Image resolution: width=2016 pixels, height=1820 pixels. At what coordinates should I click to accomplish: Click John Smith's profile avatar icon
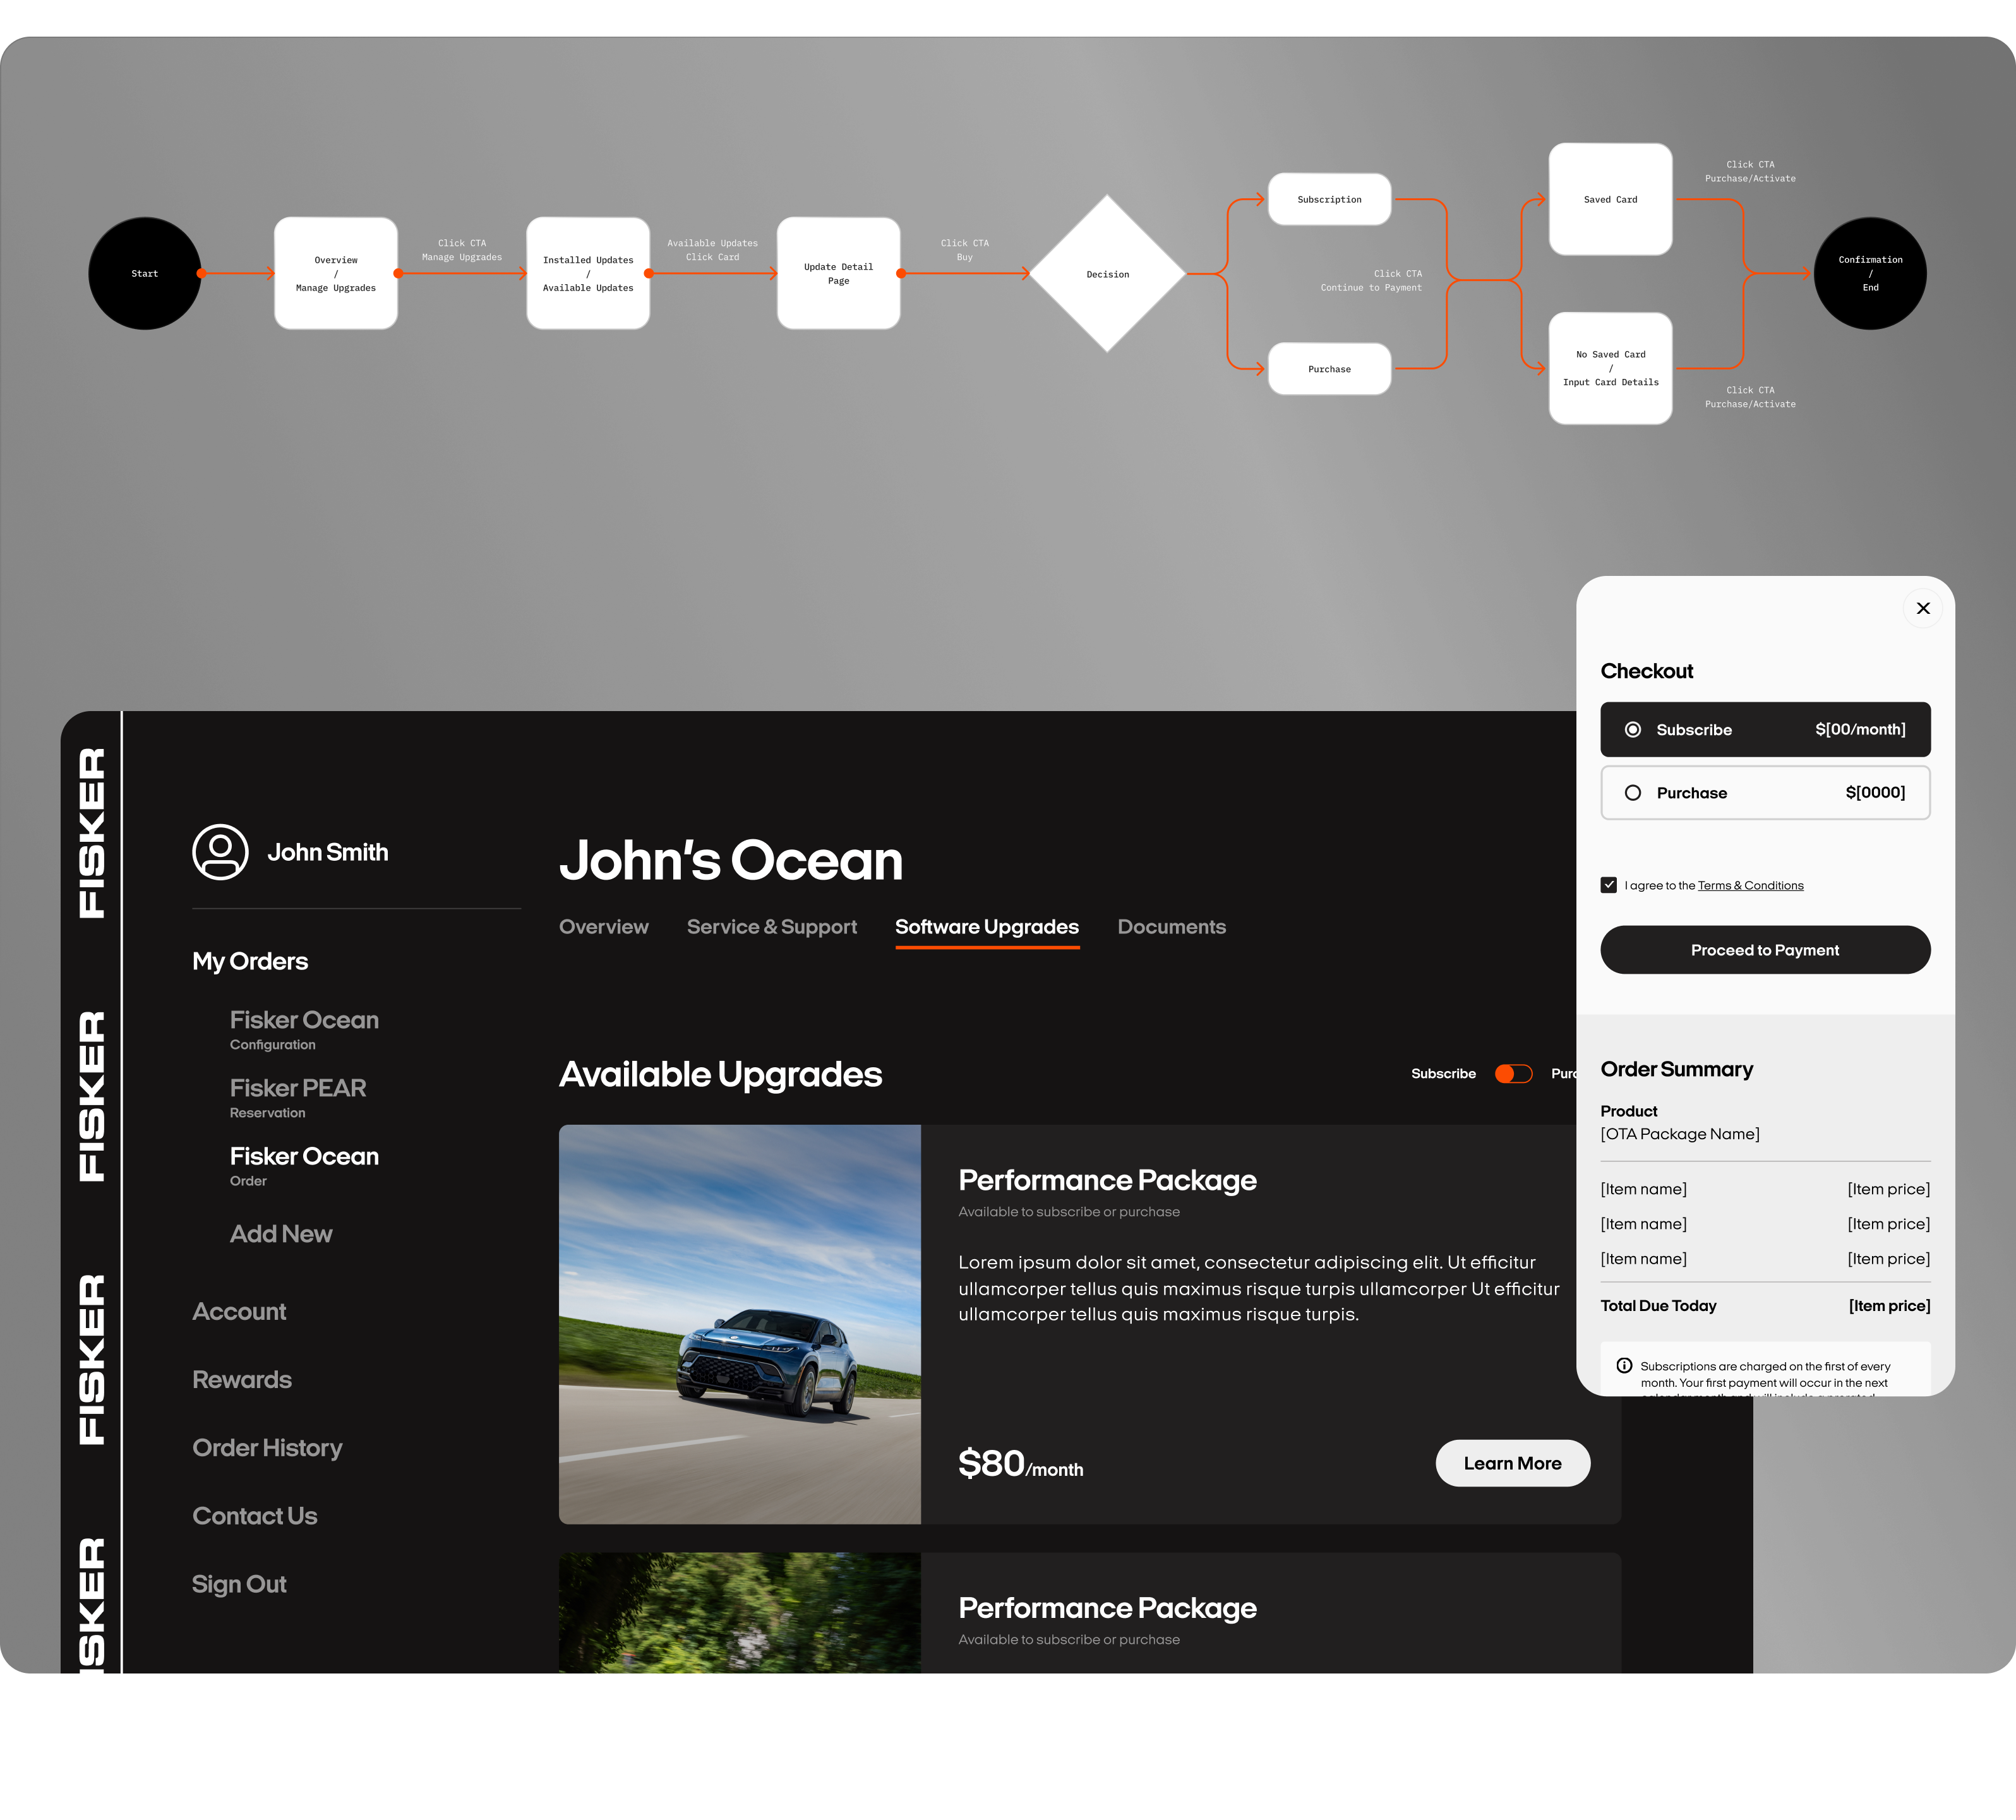pos(220,852)
